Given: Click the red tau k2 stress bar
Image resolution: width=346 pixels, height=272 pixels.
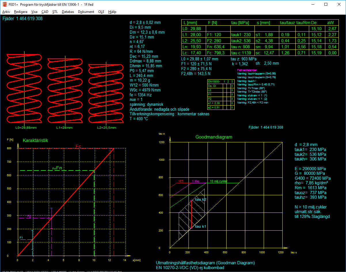Looking at the screenshot, I should pyautogui.click(x=191, y=214).
